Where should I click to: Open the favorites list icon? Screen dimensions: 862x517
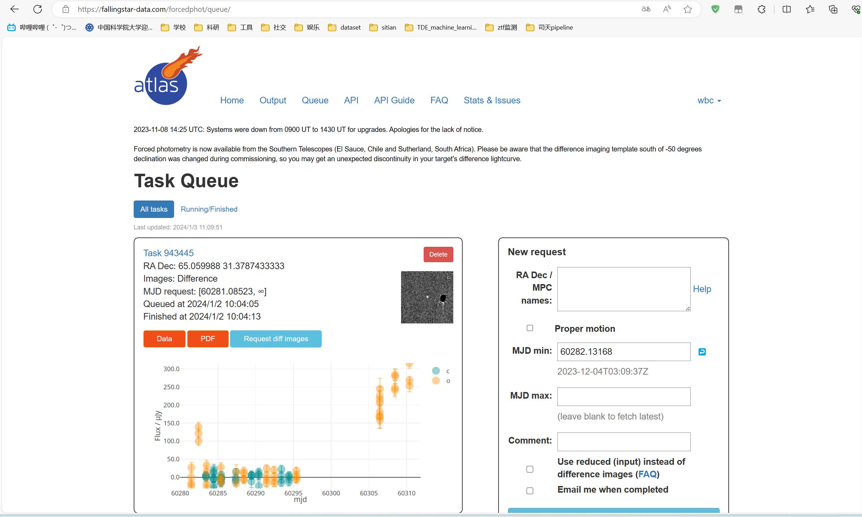pyautogui.click(x=810, y=9)
